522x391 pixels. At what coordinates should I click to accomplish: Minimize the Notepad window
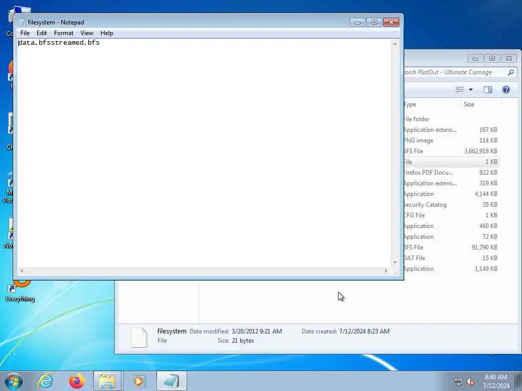357,22
